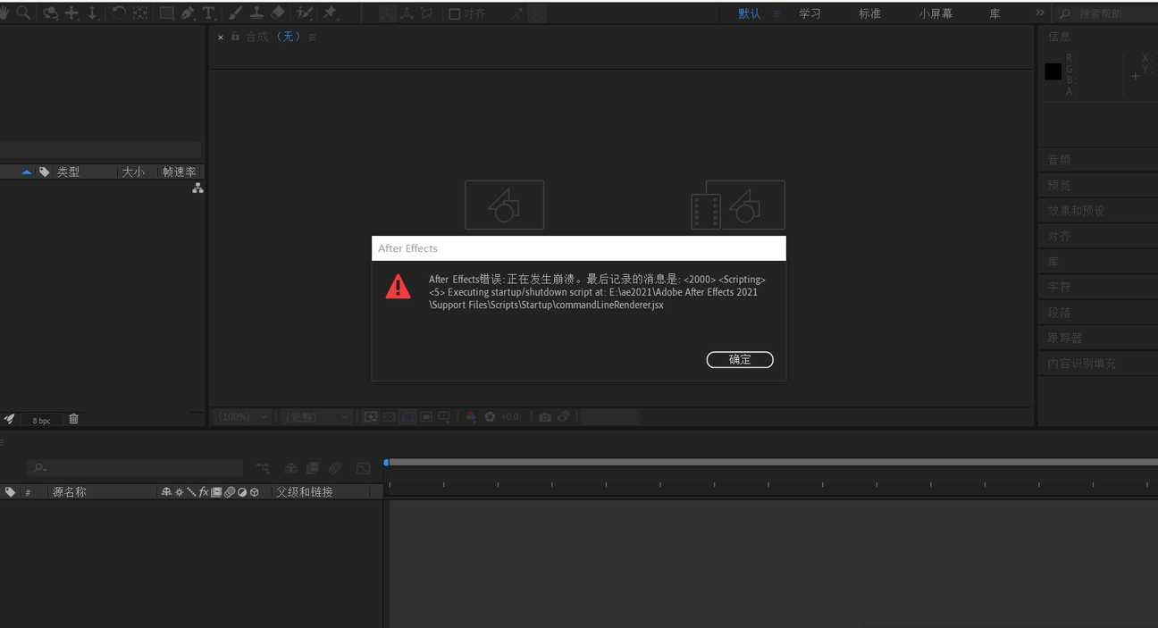The width and height of the screenshot is (1158, 628).
Task: Select the Orbit camera tool
Action: pyautogui.click(x=50, y=13)
